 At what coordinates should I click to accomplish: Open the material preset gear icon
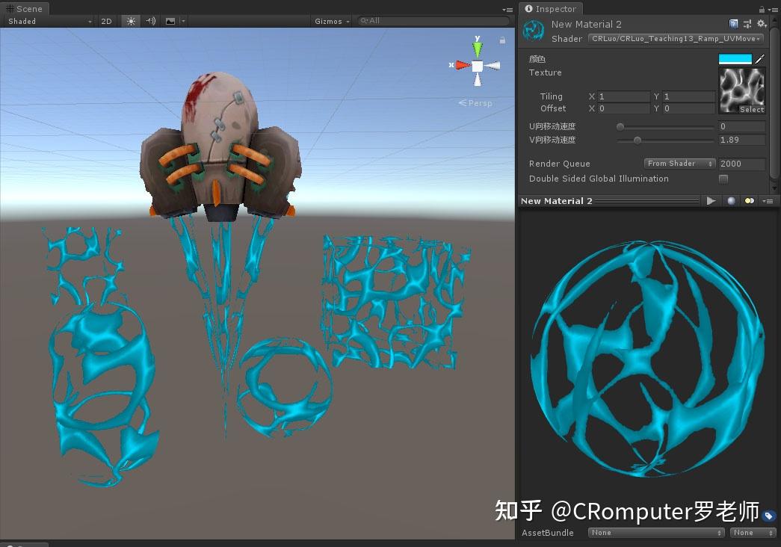click(x=762, y=23)
